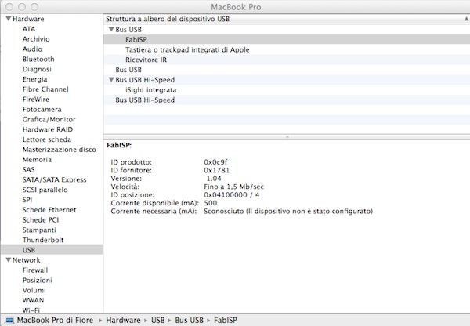Open Firewall under Network
470x326 pixels.
(35, 270)
